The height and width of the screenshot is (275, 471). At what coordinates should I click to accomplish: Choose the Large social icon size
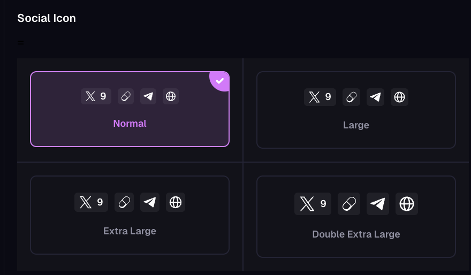tap(356, 125)
